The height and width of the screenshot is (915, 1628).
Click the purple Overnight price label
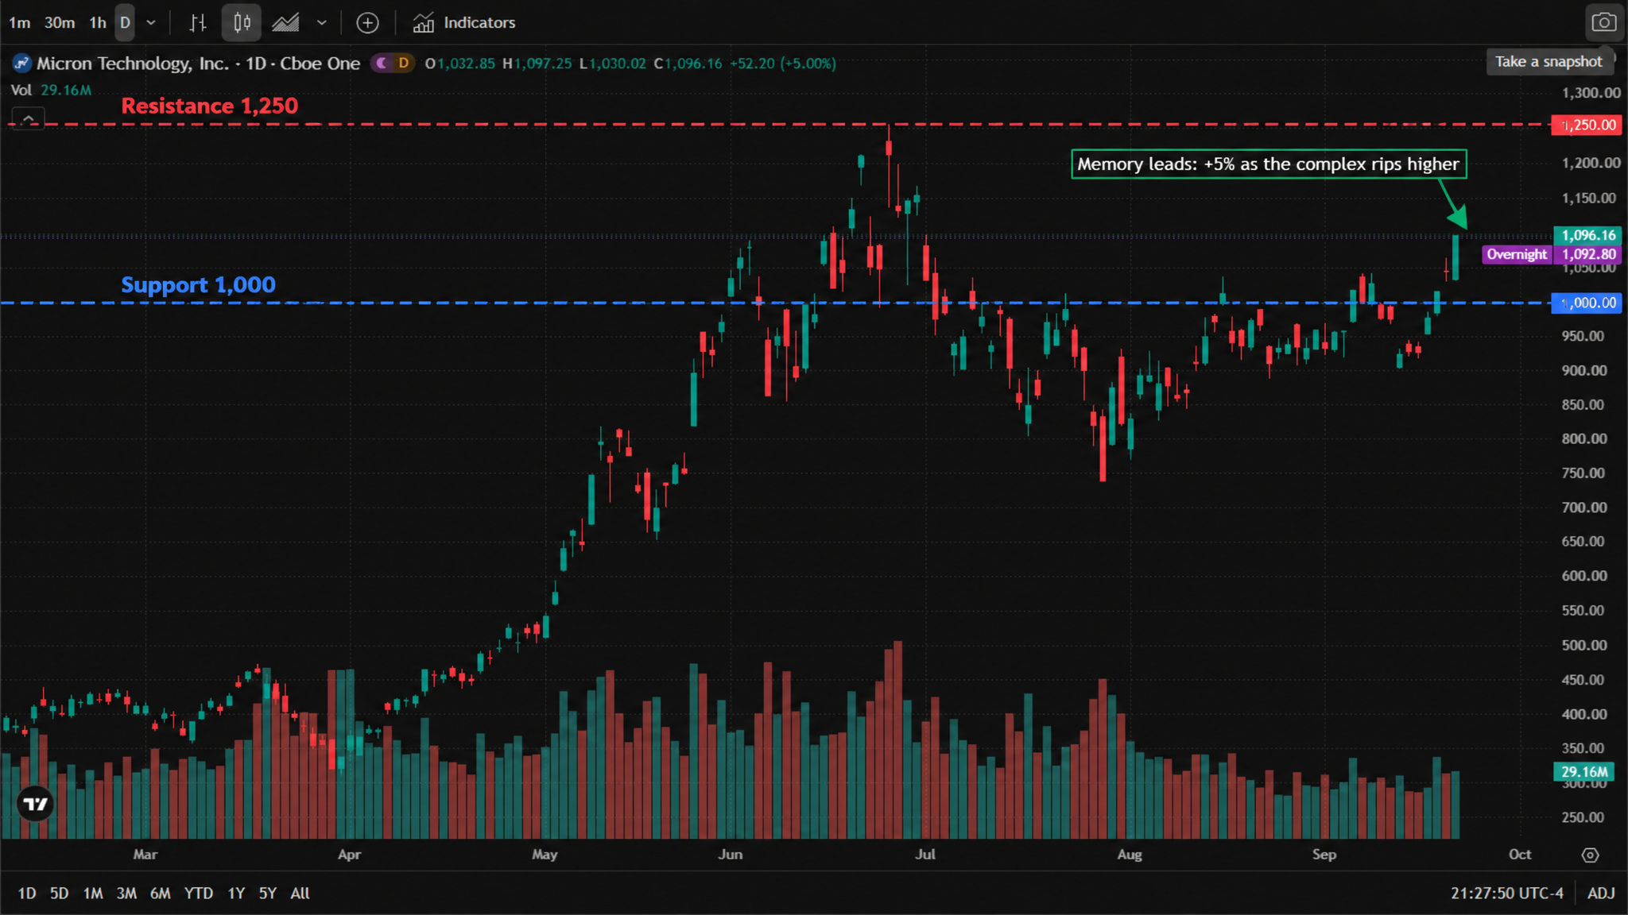1517,254
